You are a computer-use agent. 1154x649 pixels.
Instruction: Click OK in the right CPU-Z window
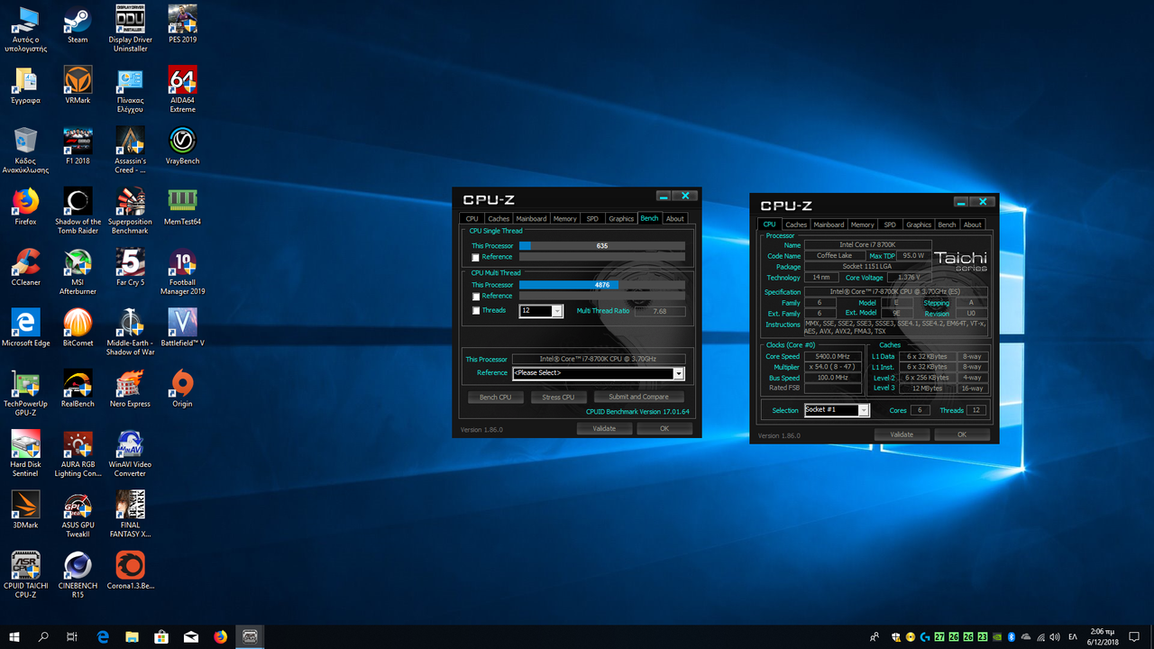coord(962,434)
